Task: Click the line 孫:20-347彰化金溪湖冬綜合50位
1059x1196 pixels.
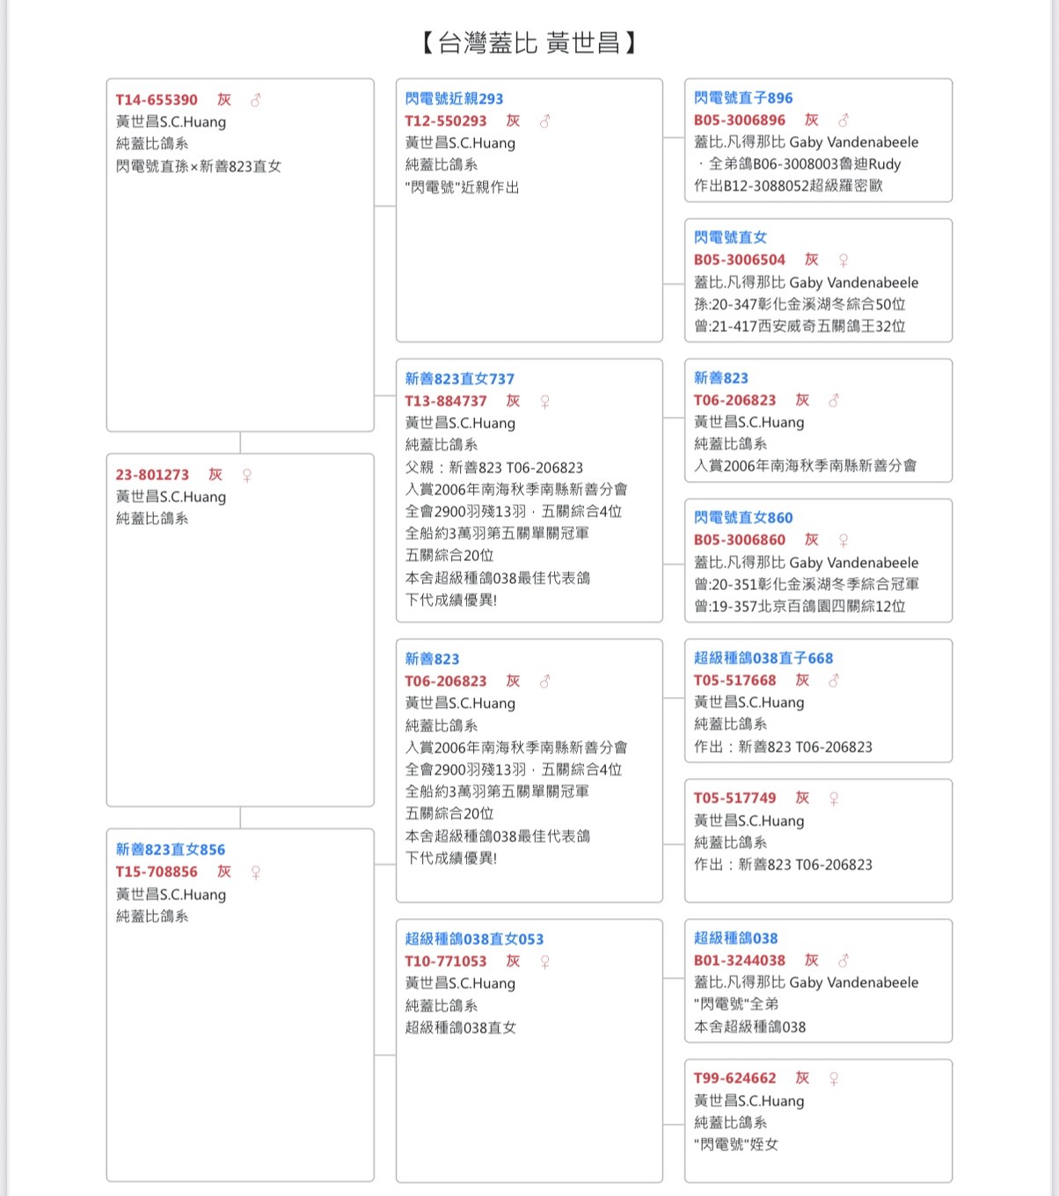Action: (x=800, y=304)
